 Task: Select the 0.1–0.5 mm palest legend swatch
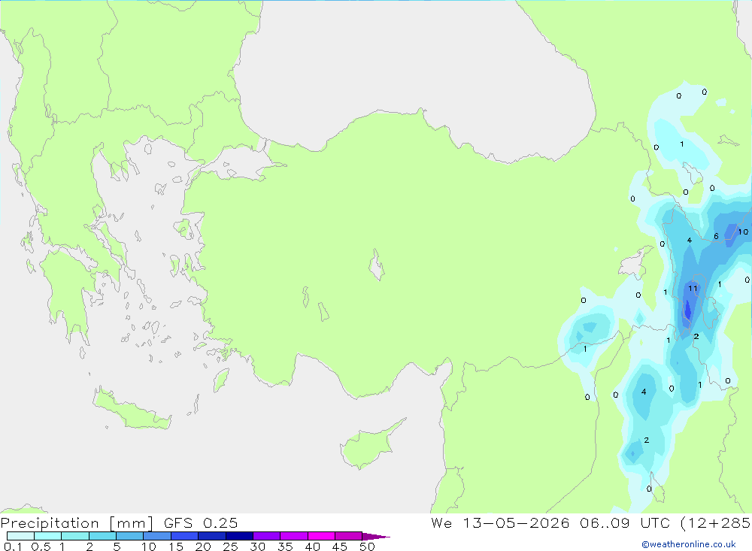coord(20,536)
